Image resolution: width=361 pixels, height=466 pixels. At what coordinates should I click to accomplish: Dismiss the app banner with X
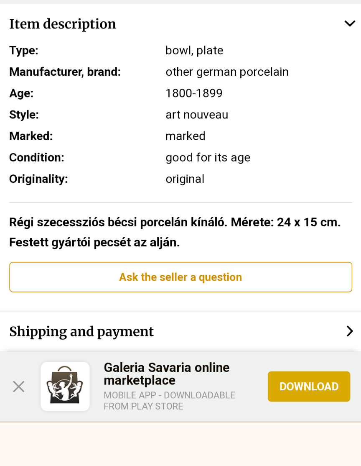pos(18,387)
